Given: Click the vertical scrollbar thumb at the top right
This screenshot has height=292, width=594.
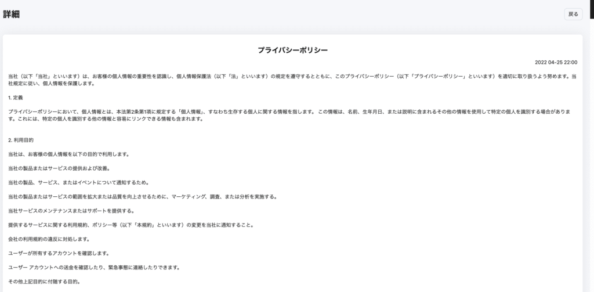Looking at the screenshot, I should pos(592,9).
